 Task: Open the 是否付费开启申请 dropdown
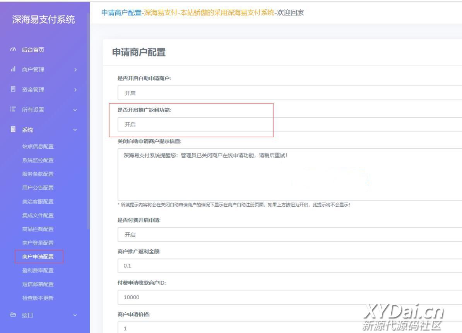(x=290, y=235)
